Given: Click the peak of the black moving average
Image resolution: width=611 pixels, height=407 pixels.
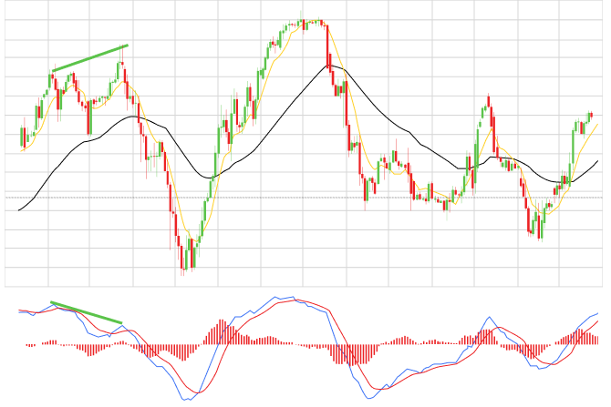Looking at the screenshot, I should tap(332, 66).
